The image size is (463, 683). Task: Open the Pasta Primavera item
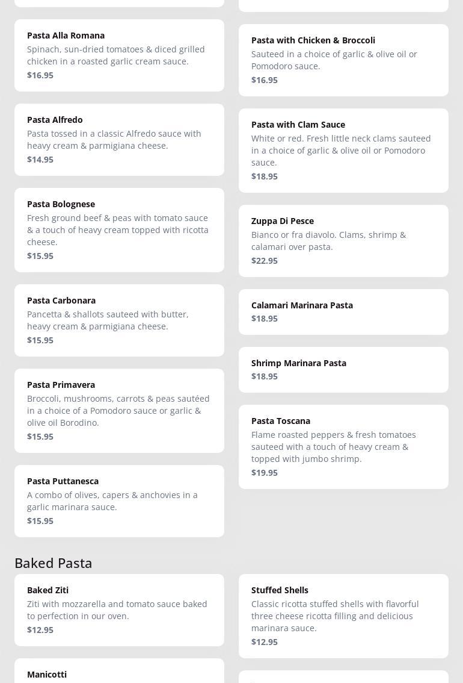(119, 410)
